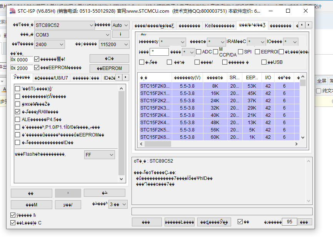This screenshot has height=241, width=333.
Task: Maximize the STC-ISP window
Action: [288, 11]
